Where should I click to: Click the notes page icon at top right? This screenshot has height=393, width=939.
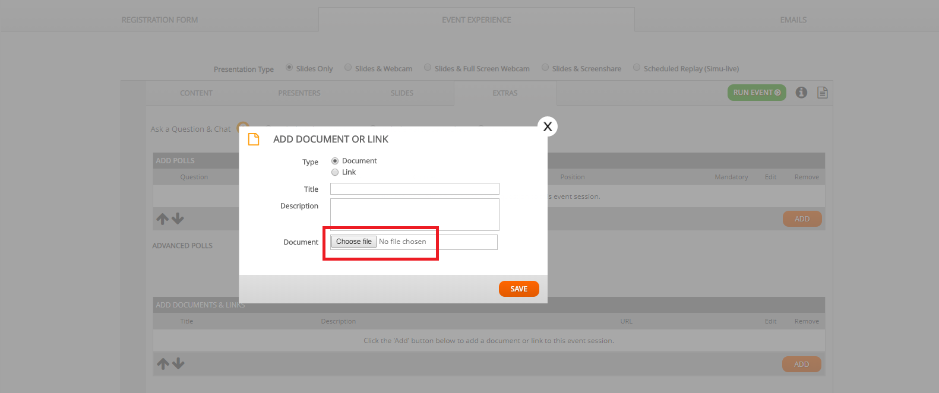tap(823, 93)
